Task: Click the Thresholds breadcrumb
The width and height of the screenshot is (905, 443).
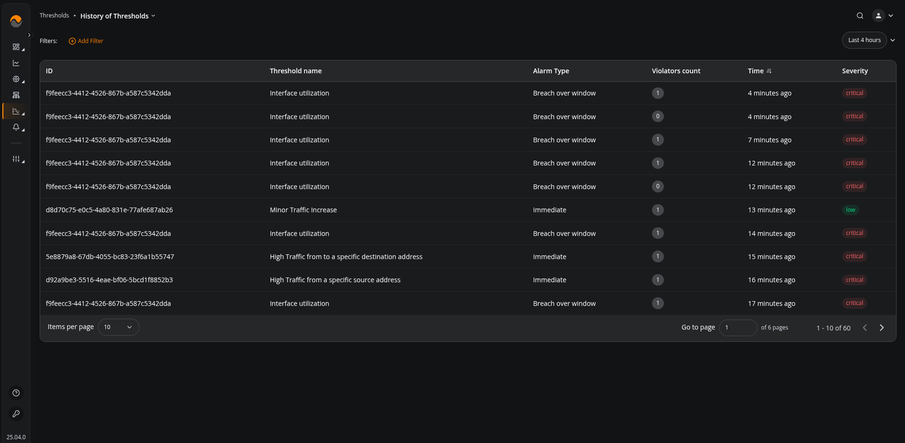Action: tap(54, 16)
